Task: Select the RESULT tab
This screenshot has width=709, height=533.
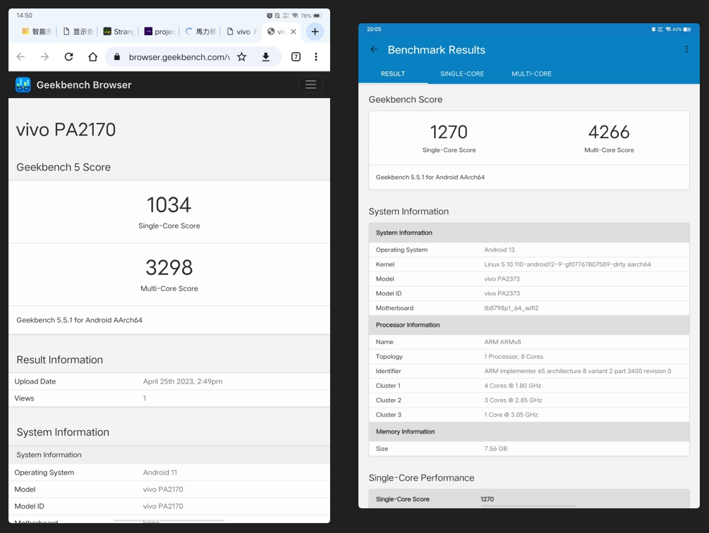Action: coord(393,73)
